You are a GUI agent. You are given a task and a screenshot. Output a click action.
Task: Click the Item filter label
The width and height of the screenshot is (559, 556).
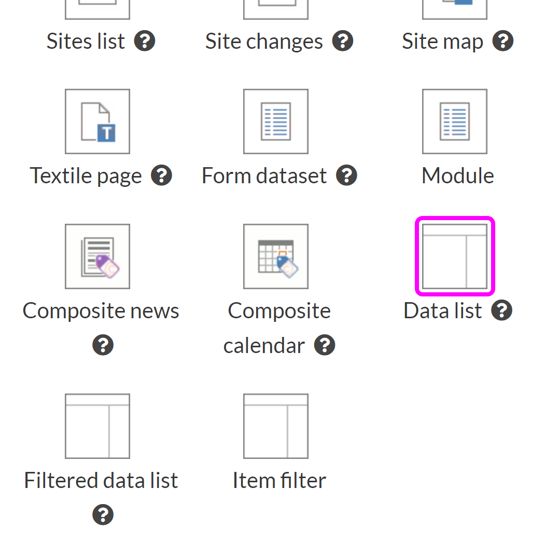pyautogui.click(x=279, y=480)
